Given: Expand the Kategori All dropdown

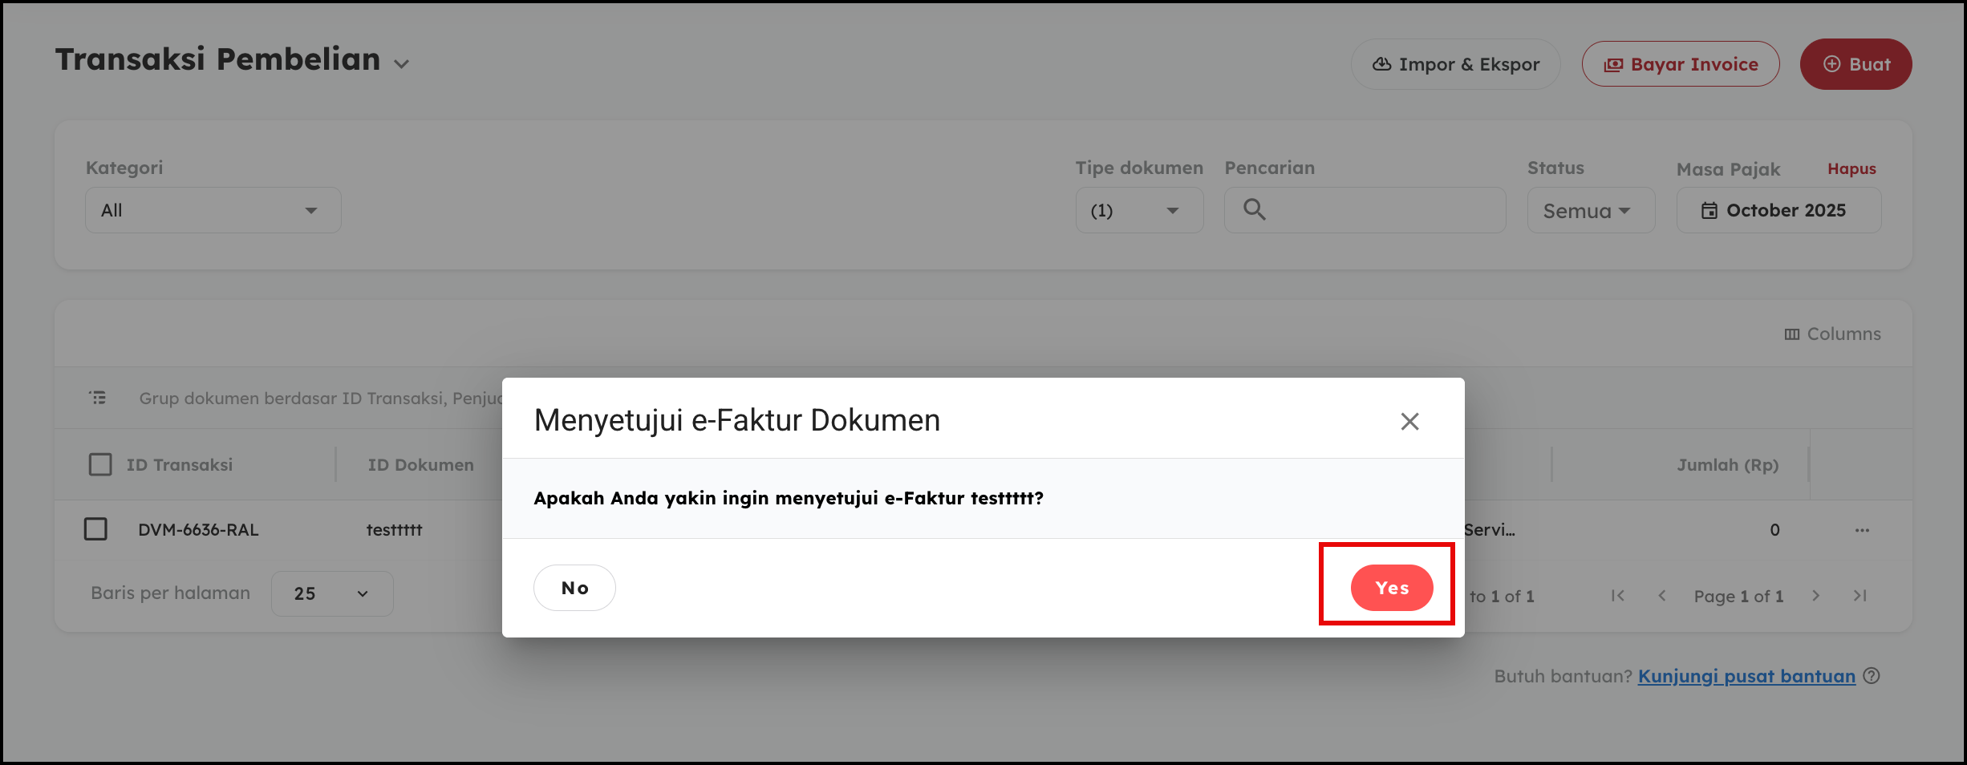Looking at the screenshot, I should (x=213, y=210).
